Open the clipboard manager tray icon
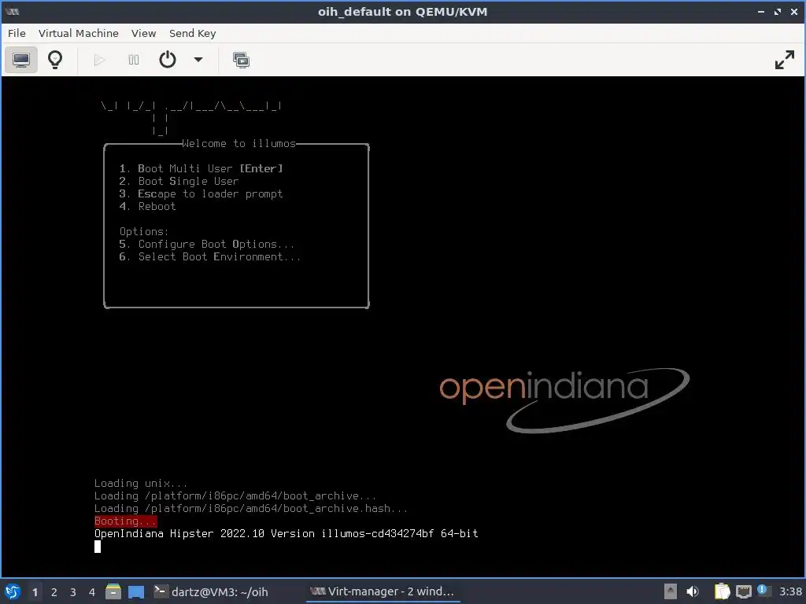 point(723,591)
